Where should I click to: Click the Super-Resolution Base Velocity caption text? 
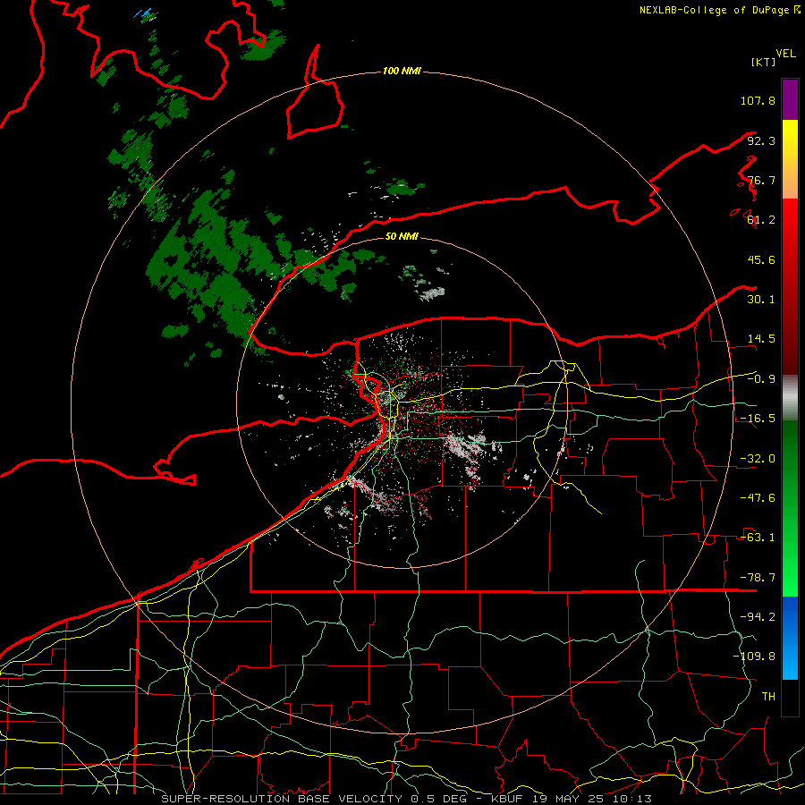click(x=407, y=799)
